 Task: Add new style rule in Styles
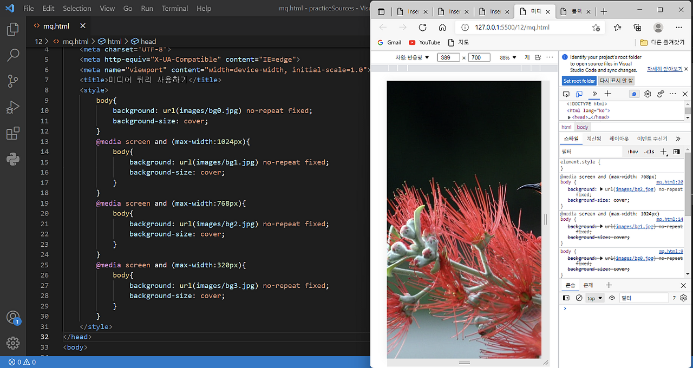(x=664, y=152)
